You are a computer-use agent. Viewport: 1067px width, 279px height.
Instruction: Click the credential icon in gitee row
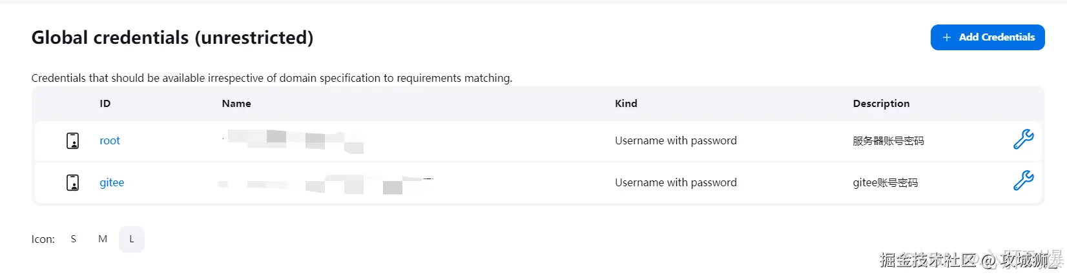point(73,182)
